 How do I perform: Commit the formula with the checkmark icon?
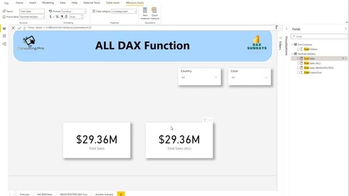pos(20,28)
